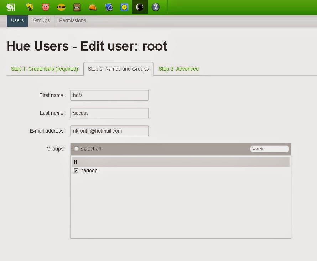
Task: Uncheck the hadoop group checkbox
Action: [76, 170]
